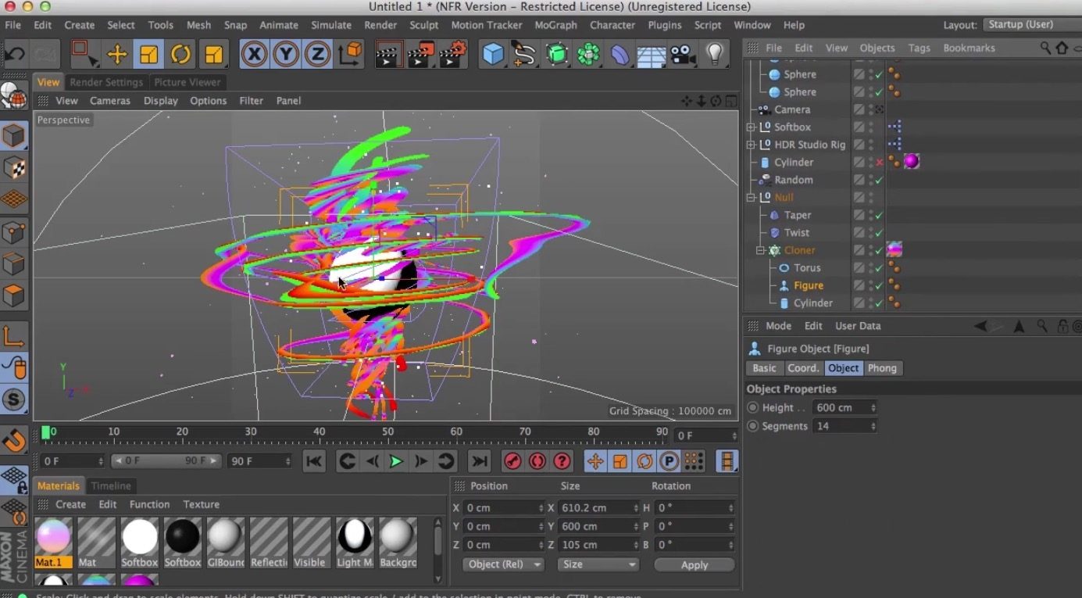Image resolution: width=1082 pixels, height=598 pixels.
Task: Toggle enable checkmark for Twist deformer
Action: tap(880, 233)
